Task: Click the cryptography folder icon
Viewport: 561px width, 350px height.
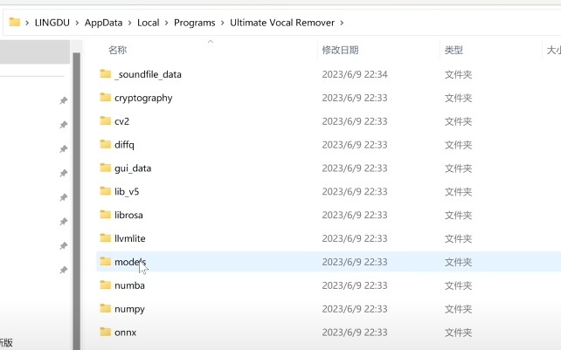Action: point(105,97)
